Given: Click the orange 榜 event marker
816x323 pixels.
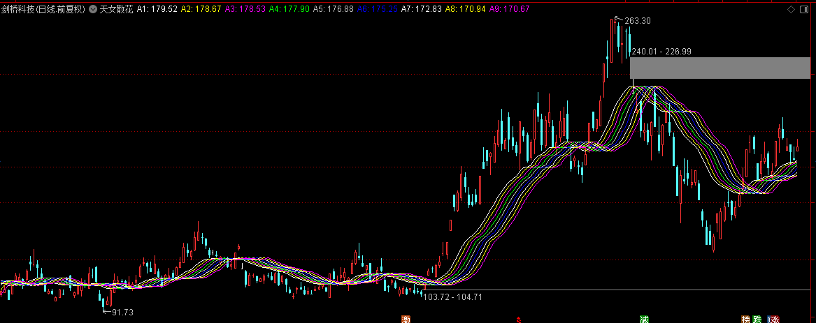Looking at the screenshot, I should (x=746, y=319).
